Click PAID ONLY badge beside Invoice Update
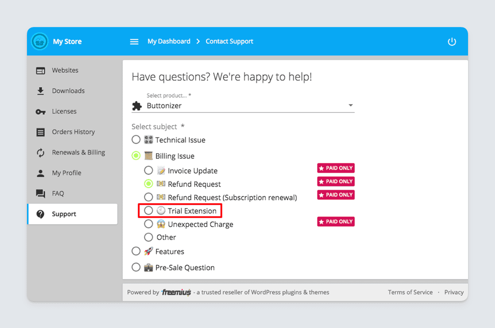This screenshot has width=495, height=328. click(x=336, y=168)
